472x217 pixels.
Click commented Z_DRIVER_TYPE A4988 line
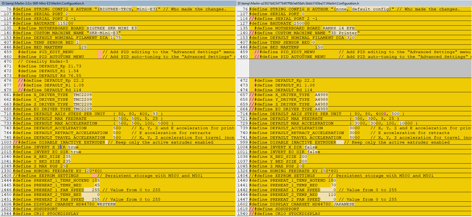click(354, 104)
